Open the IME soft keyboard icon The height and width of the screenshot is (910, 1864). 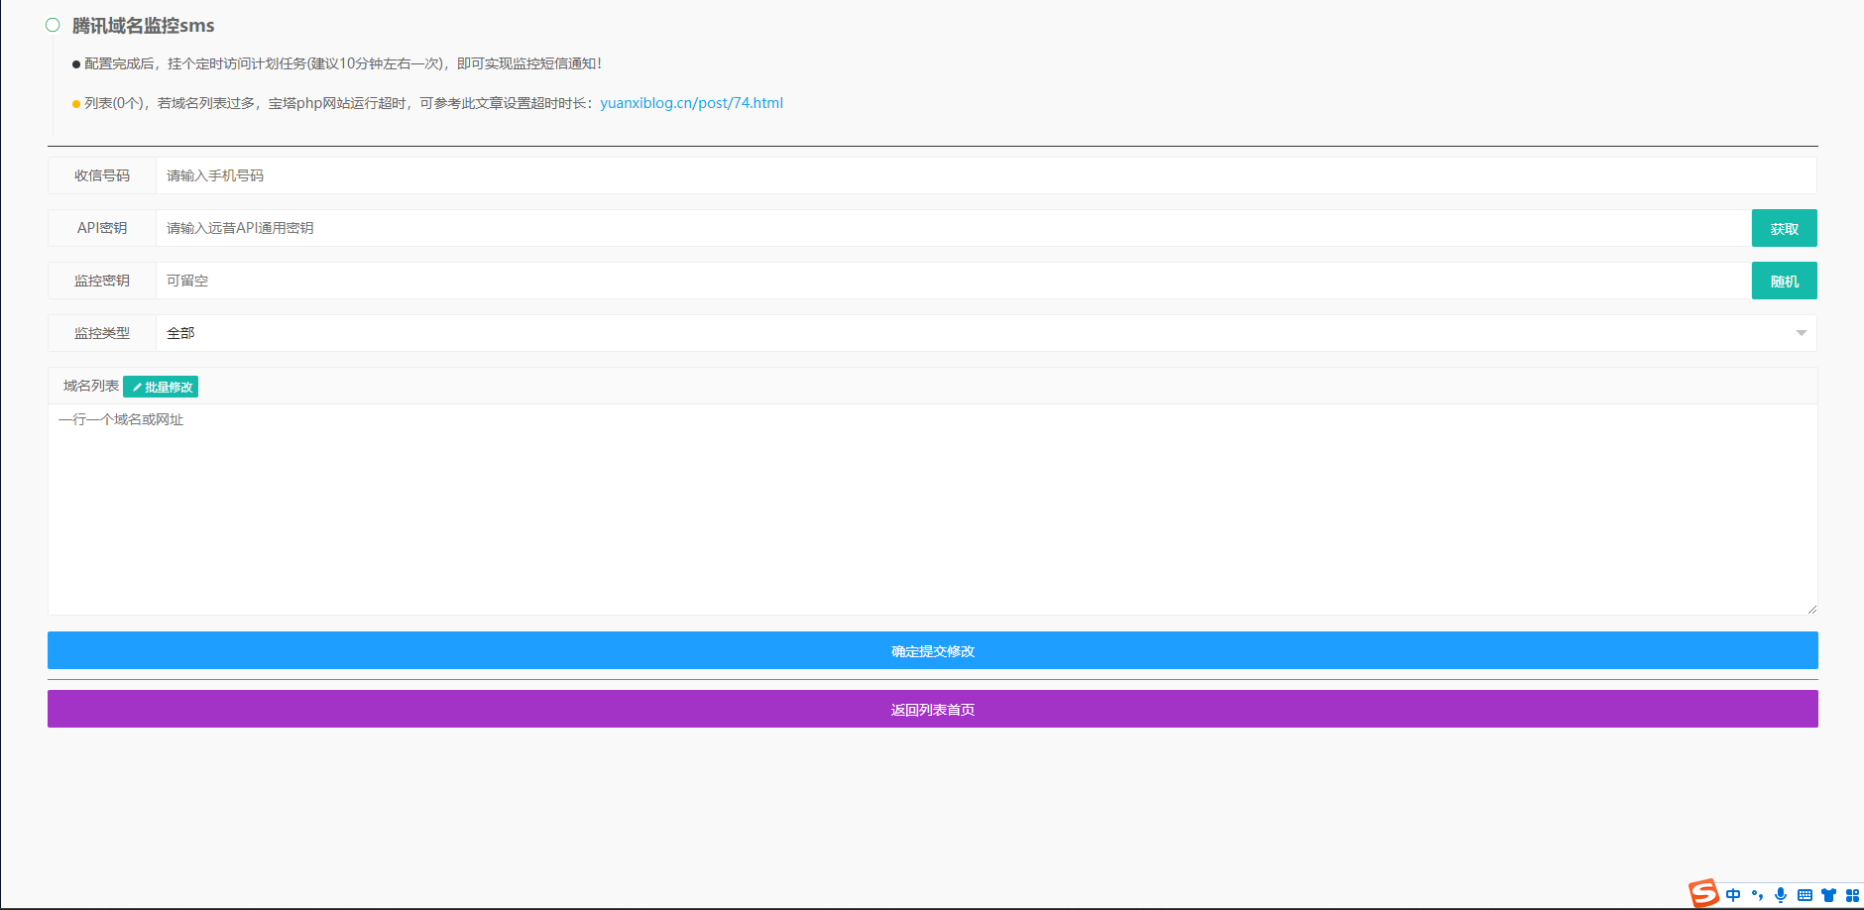click(1805, 895)
